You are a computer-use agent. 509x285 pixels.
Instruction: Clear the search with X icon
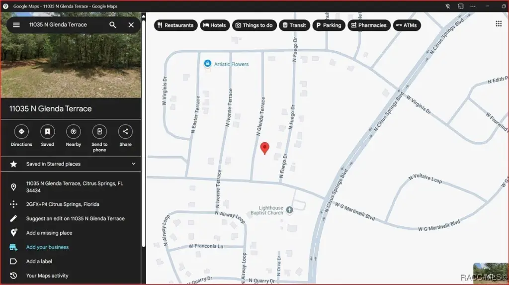(131, 25)
